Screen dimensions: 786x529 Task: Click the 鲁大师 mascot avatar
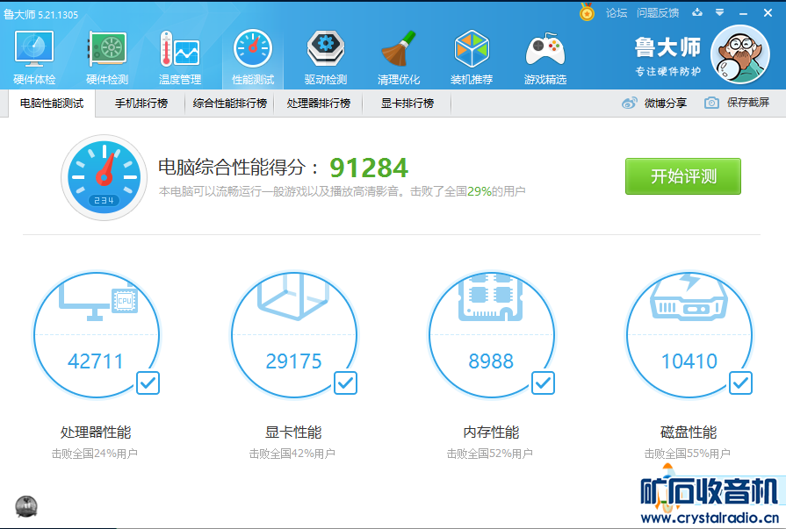(x=739, y=54)
